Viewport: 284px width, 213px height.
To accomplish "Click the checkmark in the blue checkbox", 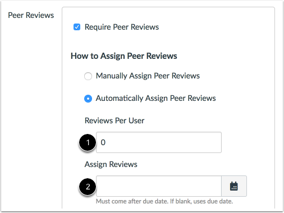I will coord(77,27).
